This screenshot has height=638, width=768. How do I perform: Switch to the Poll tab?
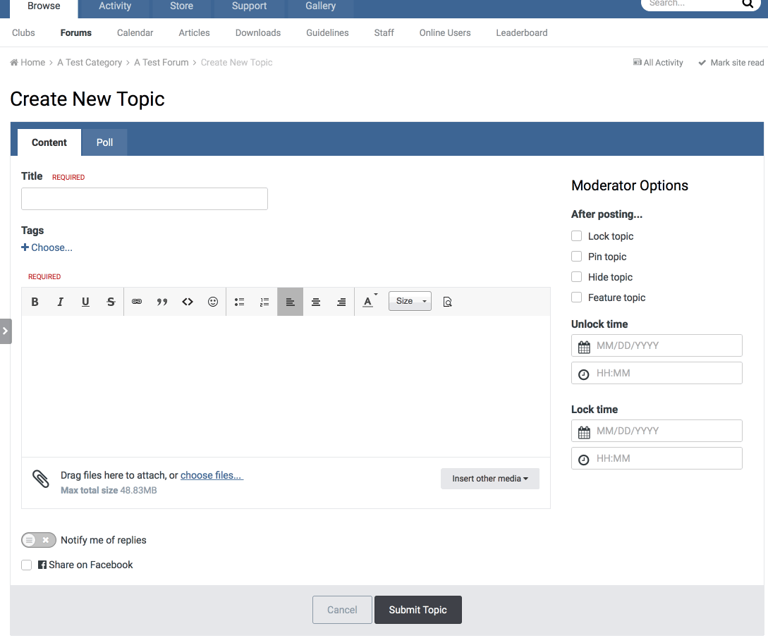[104, 142]
